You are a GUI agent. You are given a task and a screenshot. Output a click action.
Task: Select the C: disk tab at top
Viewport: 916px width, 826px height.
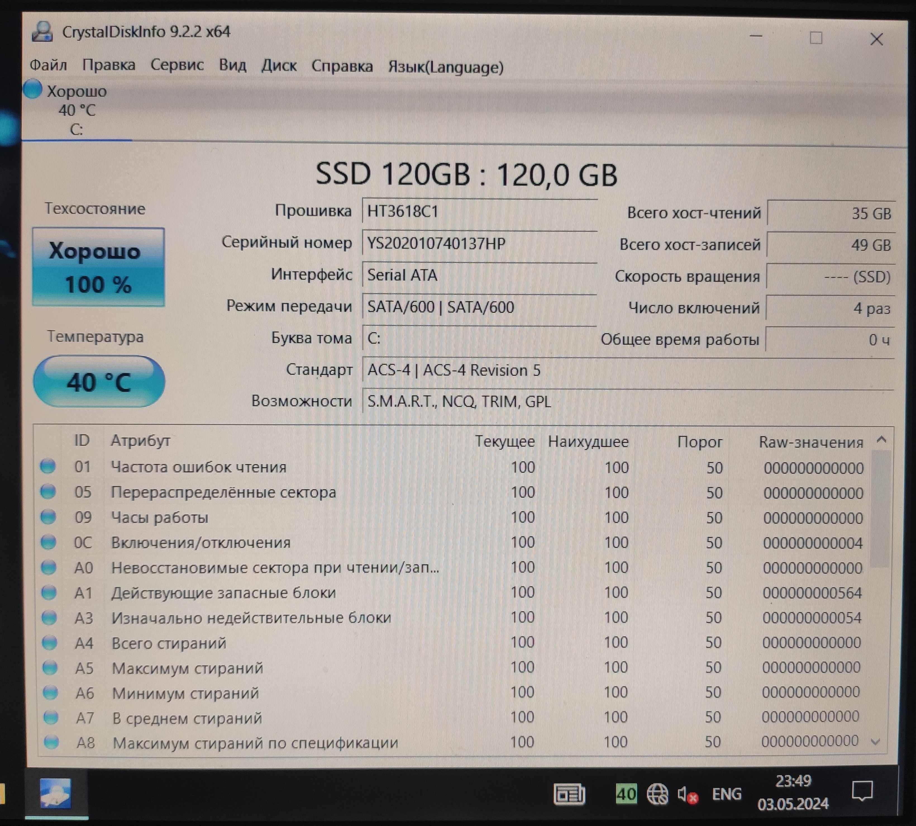77,110
